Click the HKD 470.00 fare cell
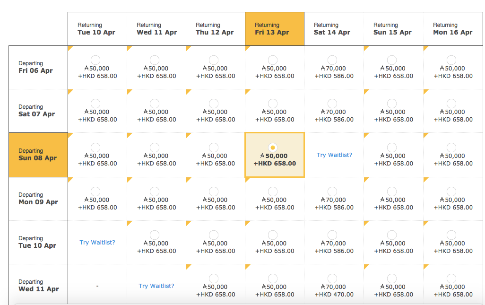This screenshot has width=485, height=305. coord(334,295)
